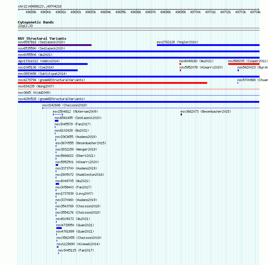Screen dimensions: 268x265
Task: Select the black esv3662073 variant marker
Action: [181, 114]
